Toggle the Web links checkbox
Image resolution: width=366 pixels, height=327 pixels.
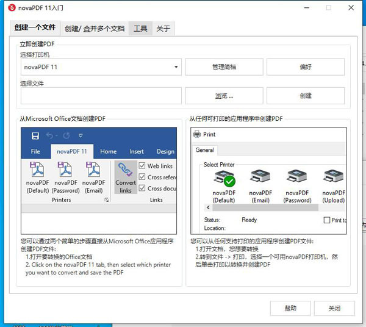142,166
